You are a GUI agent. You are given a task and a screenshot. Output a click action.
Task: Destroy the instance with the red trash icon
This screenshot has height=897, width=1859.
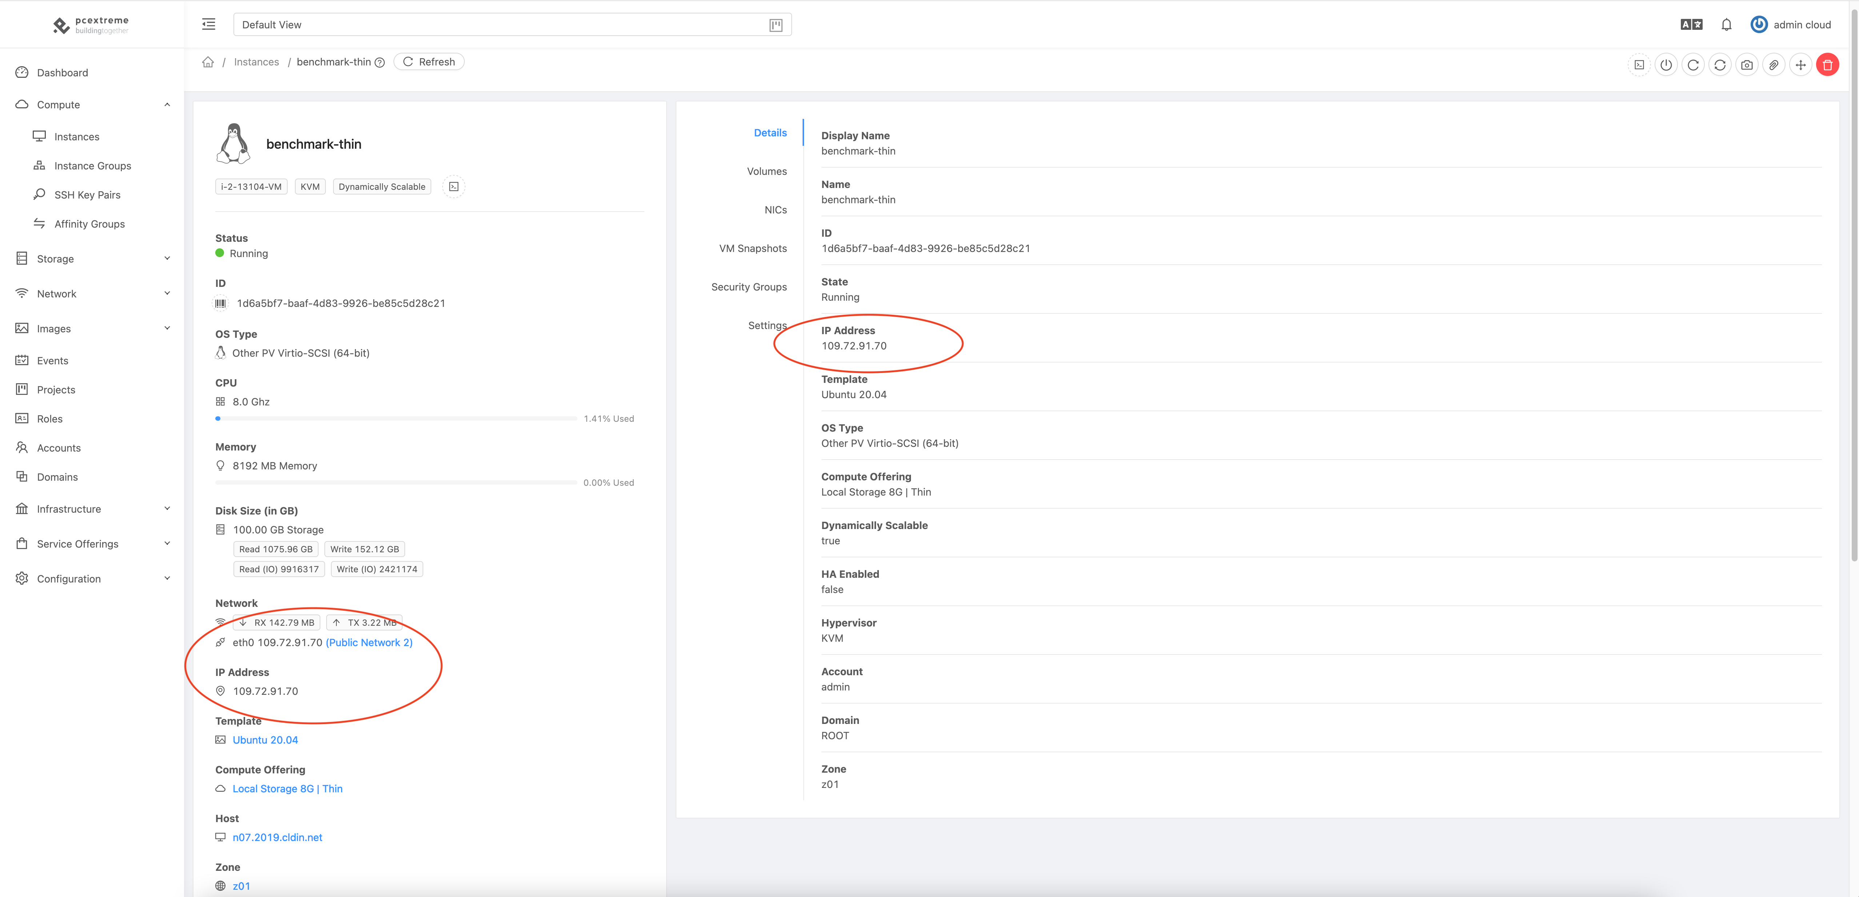click(1828, 64)
